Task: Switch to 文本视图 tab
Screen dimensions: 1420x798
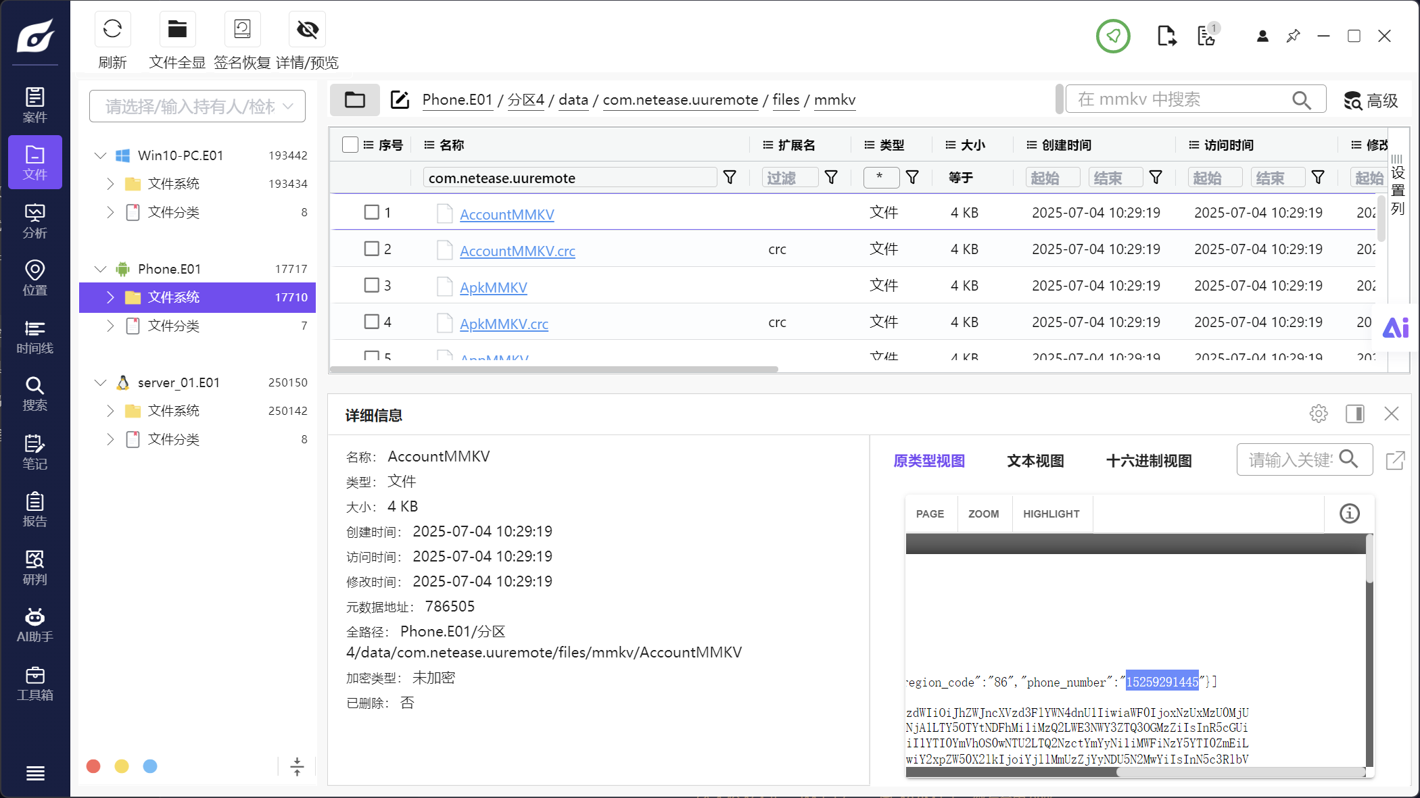Action: 1035,461
